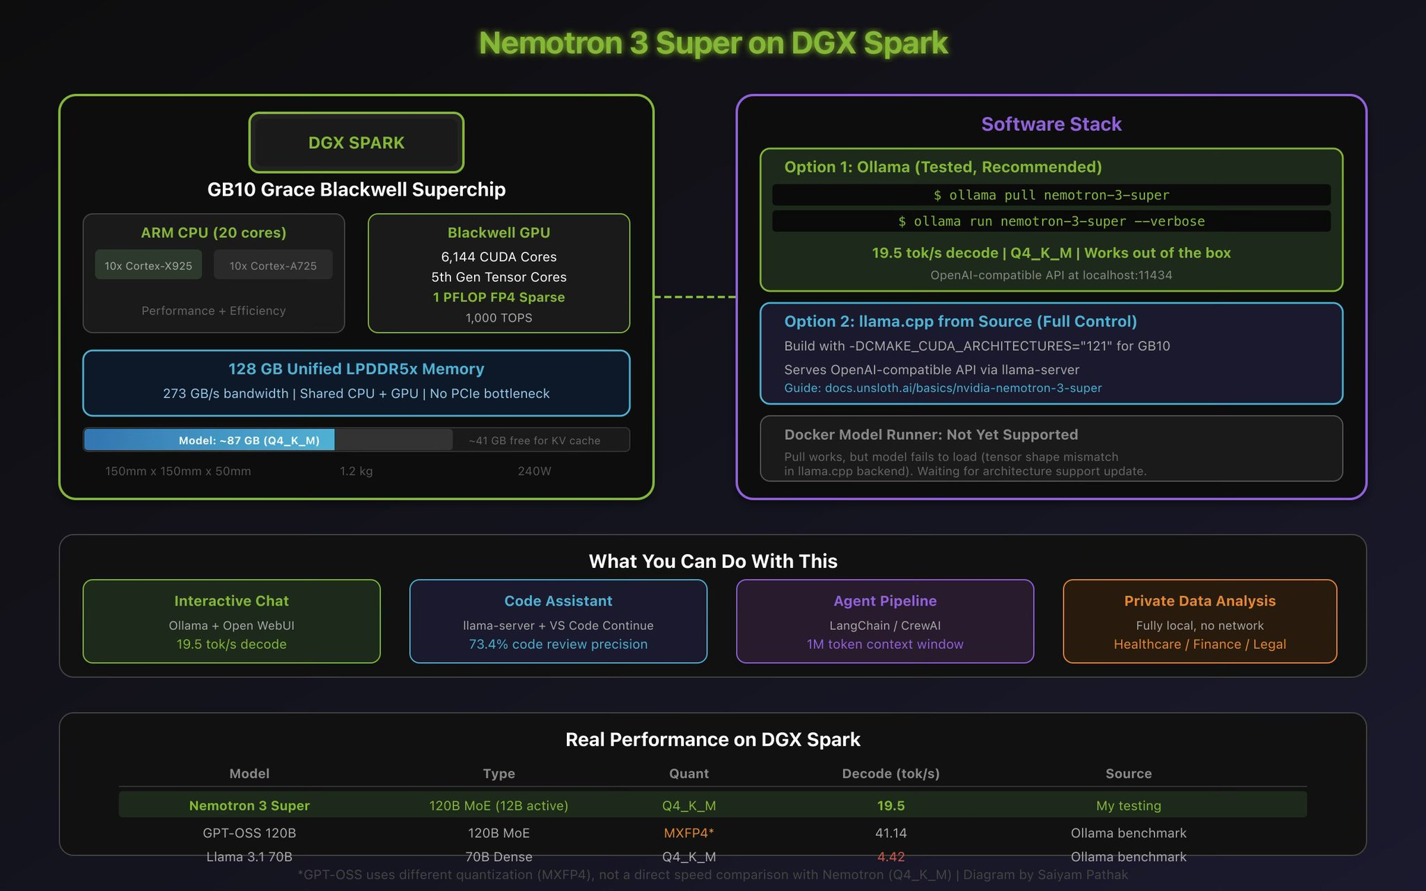Click the Model ~87 GB memory usage bar

209,440
